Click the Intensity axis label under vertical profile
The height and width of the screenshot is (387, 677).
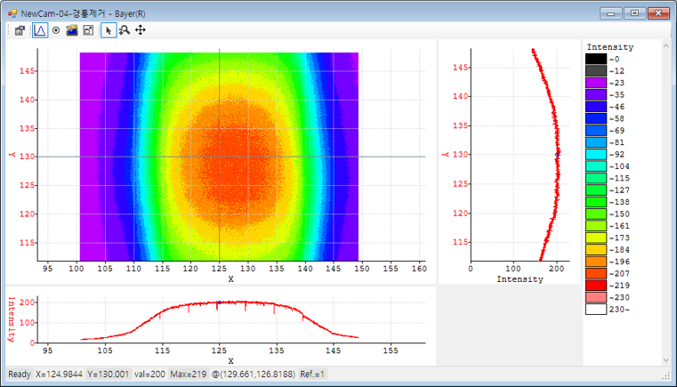pos(520,279)
